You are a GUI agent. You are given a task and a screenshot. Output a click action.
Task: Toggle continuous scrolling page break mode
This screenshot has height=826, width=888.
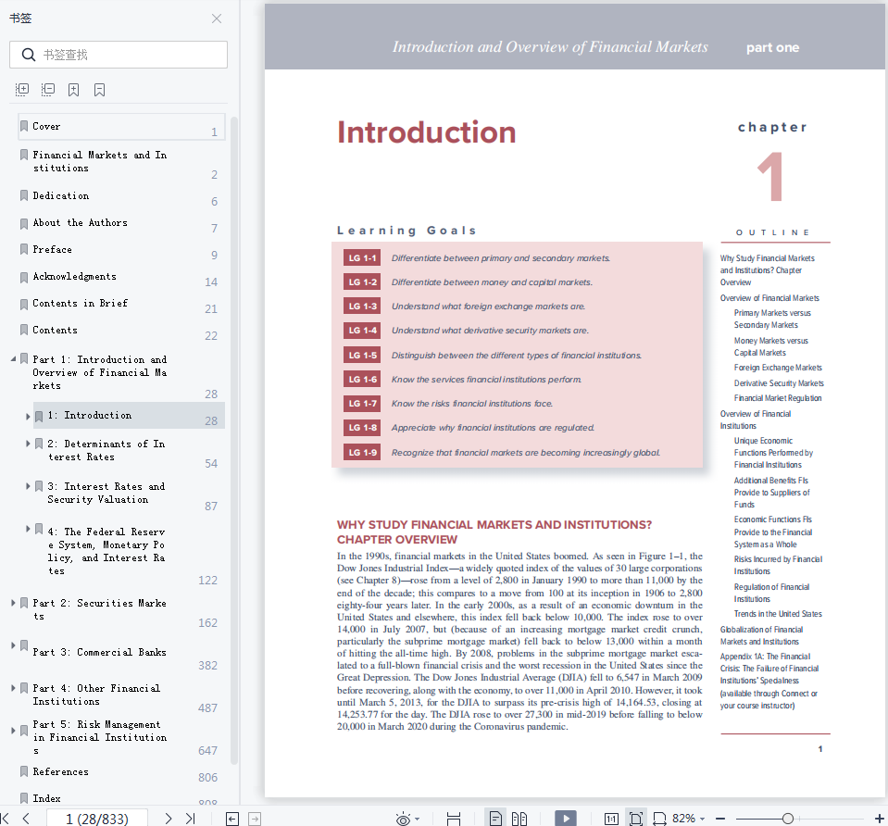[454, 819]
